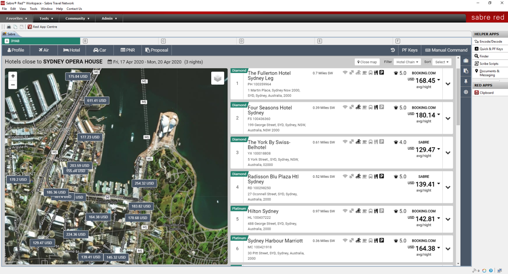Open the Profile tab
Viewport: 508px width, 274px height.
(x=16, y=50)
